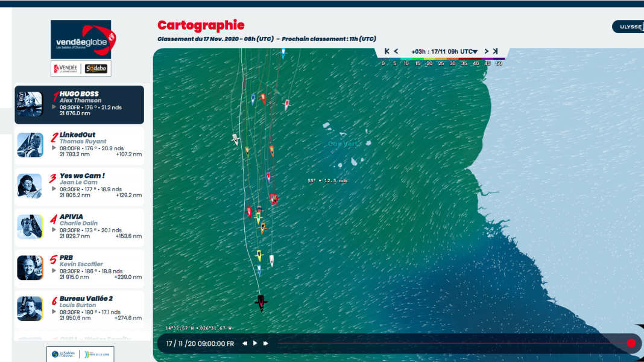The image size is (644, 362).
Task: Select the plain white boat beside the lower yellow boat
Action: (x=271, y=261)
